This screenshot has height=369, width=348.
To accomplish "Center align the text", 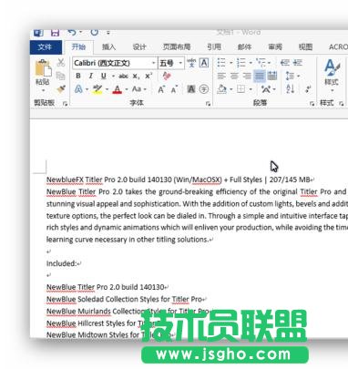I will 234,76.
